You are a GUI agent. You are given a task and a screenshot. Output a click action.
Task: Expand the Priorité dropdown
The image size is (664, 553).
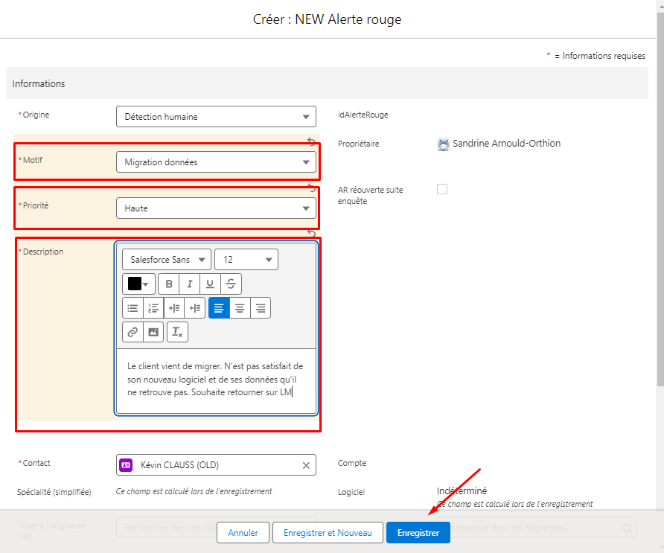[x=216, y=208]
